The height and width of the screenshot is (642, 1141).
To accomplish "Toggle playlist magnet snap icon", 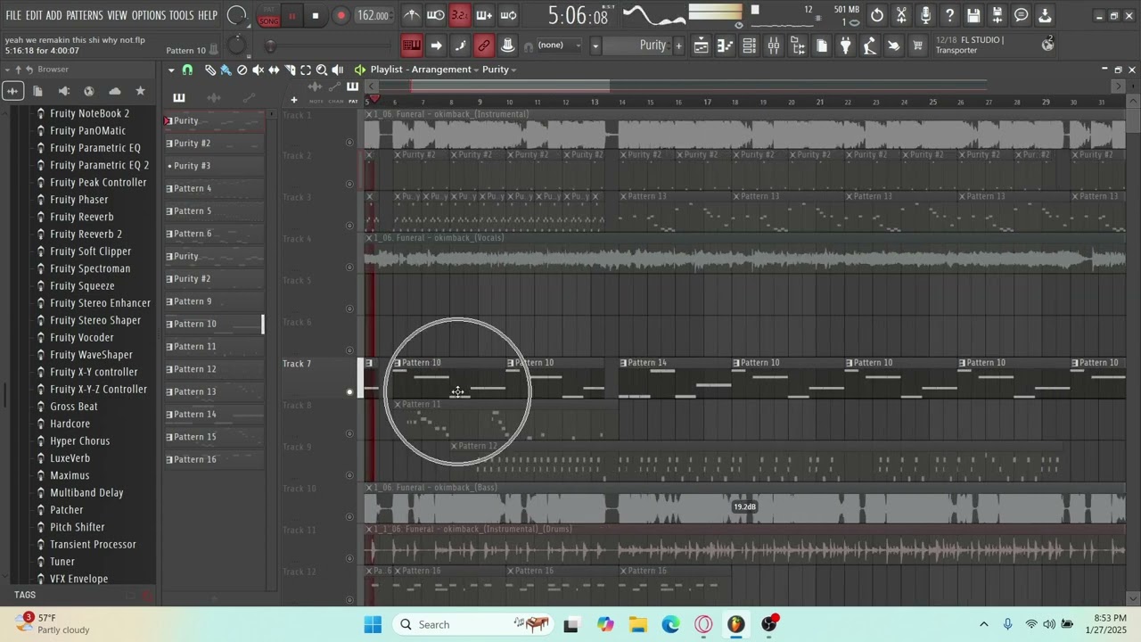I will coord(187,70).
